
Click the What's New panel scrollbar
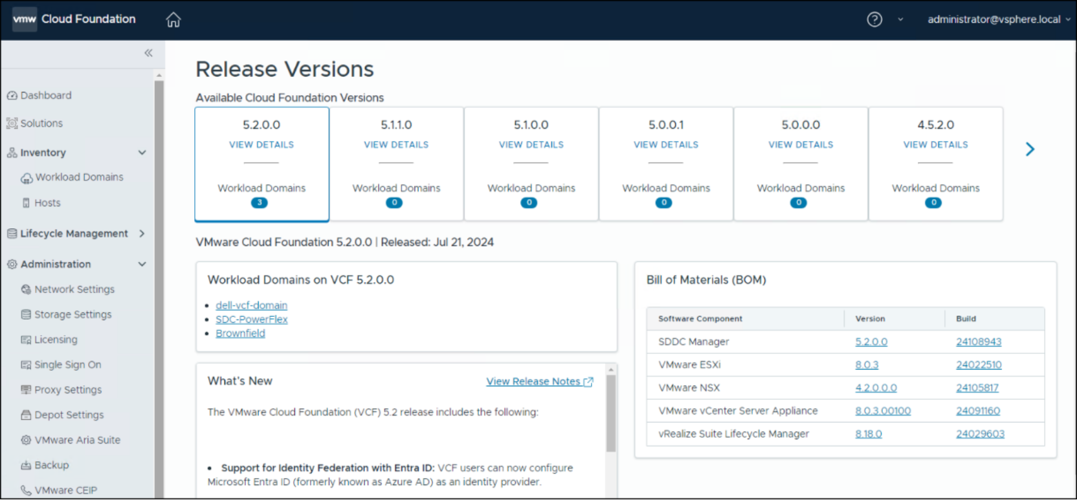(610, 414)
